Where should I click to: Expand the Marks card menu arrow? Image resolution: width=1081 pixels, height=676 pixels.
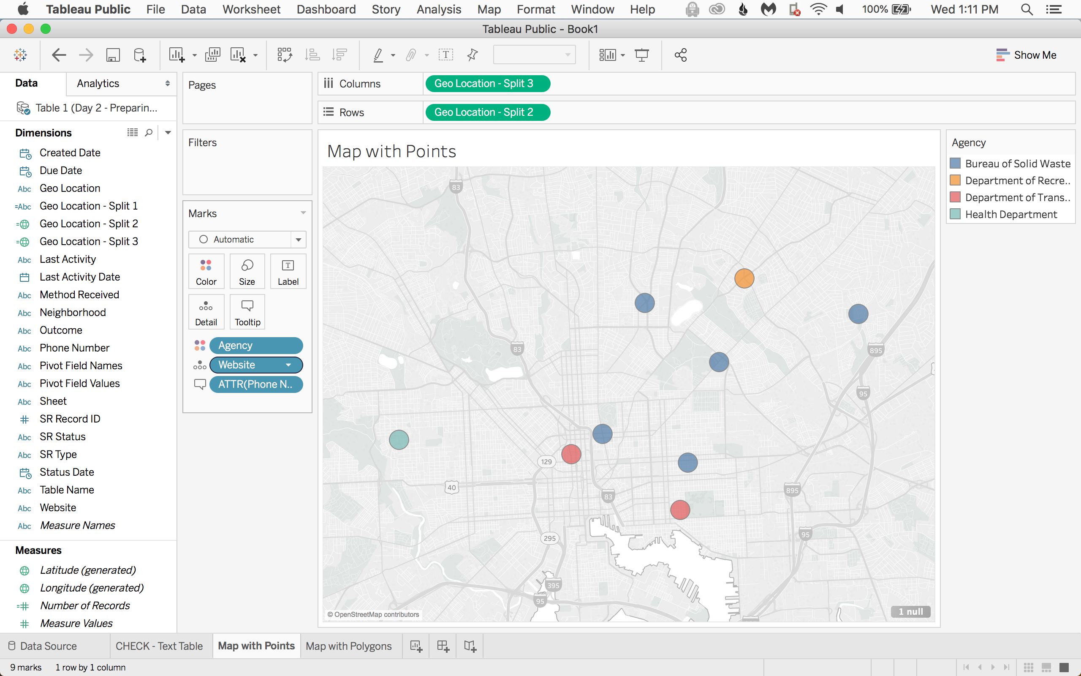tap(303, 213)
